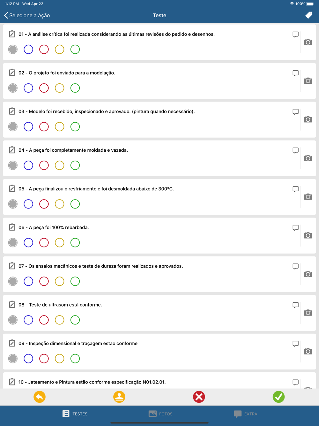This screenshot has width=319, height=426.
Task: Switch to the FOTOS tab
Action: [160, 414]
